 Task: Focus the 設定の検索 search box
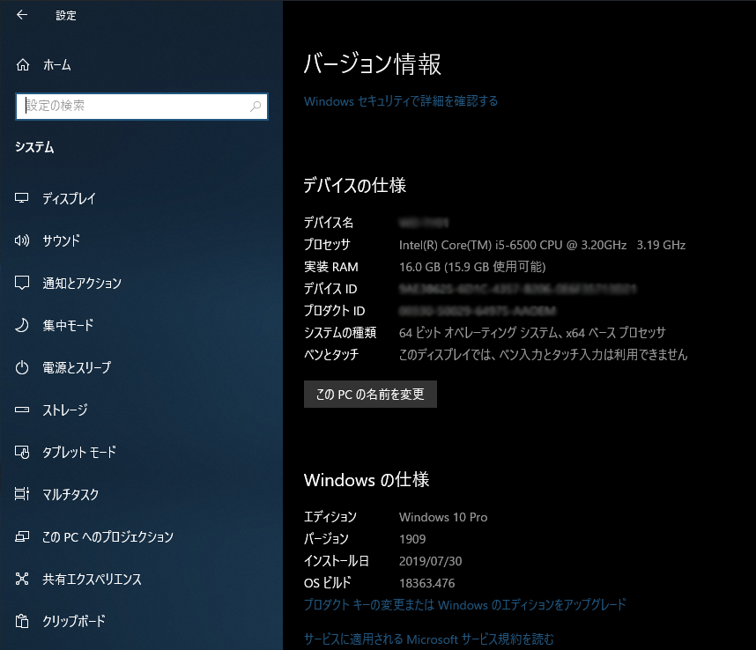pyautogui.click(x=142, y=106)
